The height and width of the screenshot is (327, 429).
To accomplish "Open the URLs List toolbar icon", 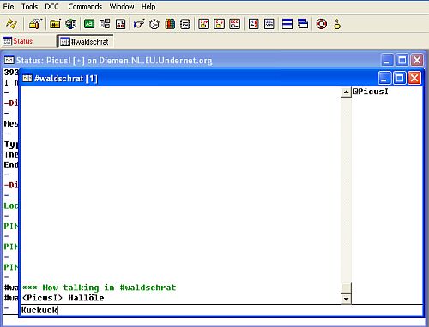I will pyautogui.click(x=269, y=24).
